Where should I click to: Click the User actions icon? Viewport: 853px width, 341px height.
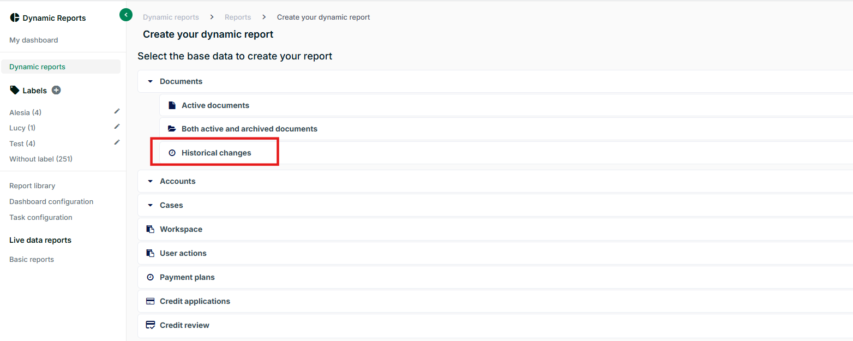click(x=151, y=253)
